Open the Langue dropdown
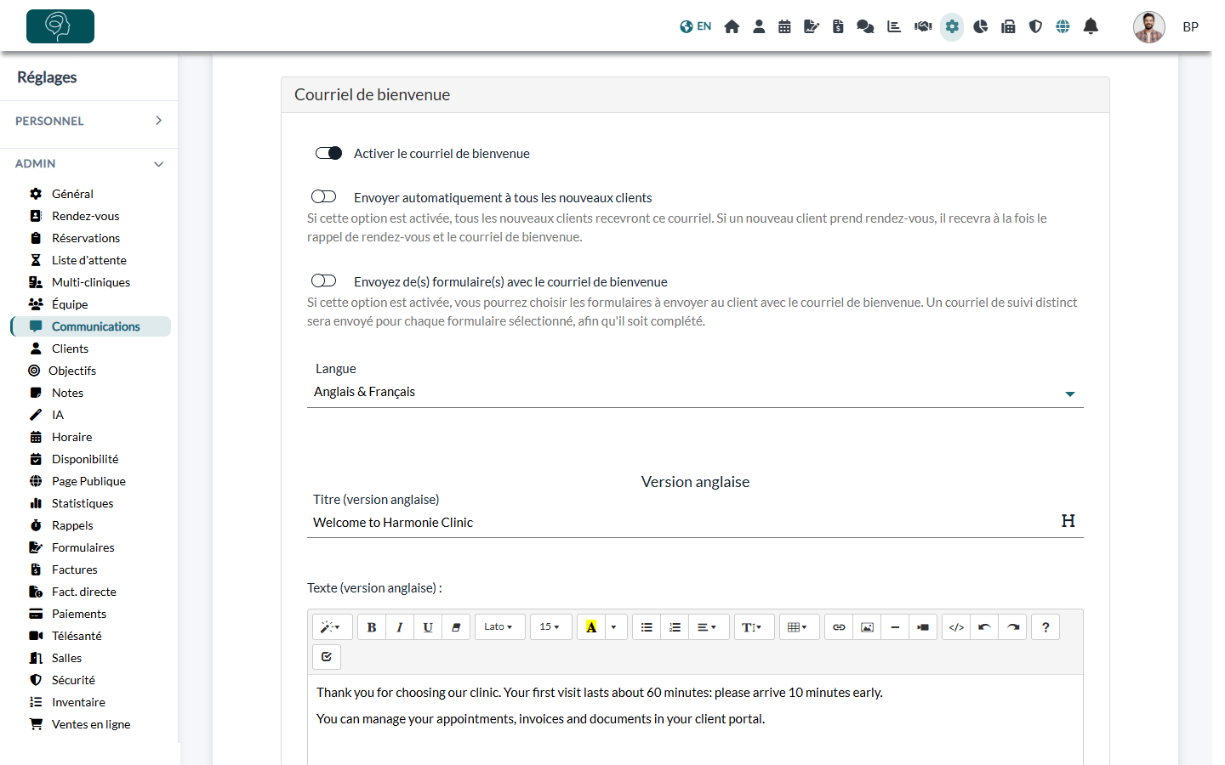1225x765 pixels. 695,392
